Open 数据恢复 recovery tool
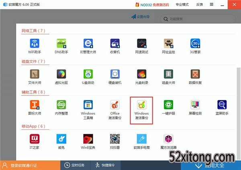 [195, 74]
